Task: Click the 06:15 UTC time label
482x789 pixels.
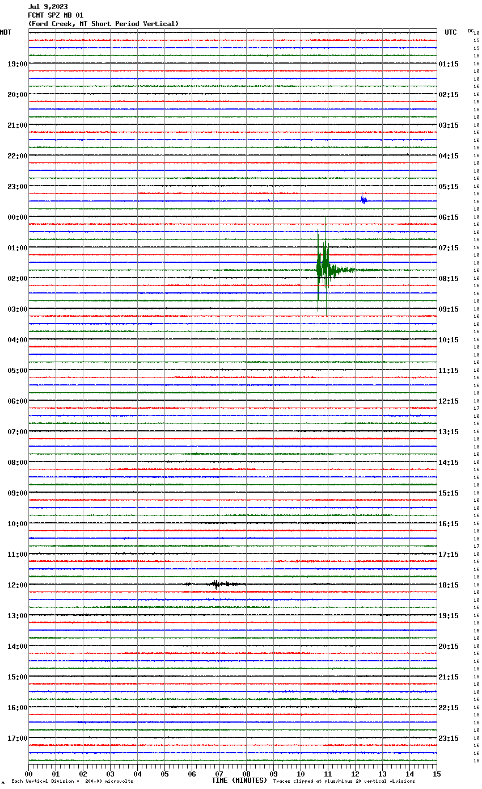Action: click(x=449, y=217)
